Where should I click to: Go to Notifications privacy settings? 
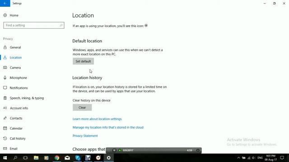[19, 88]
